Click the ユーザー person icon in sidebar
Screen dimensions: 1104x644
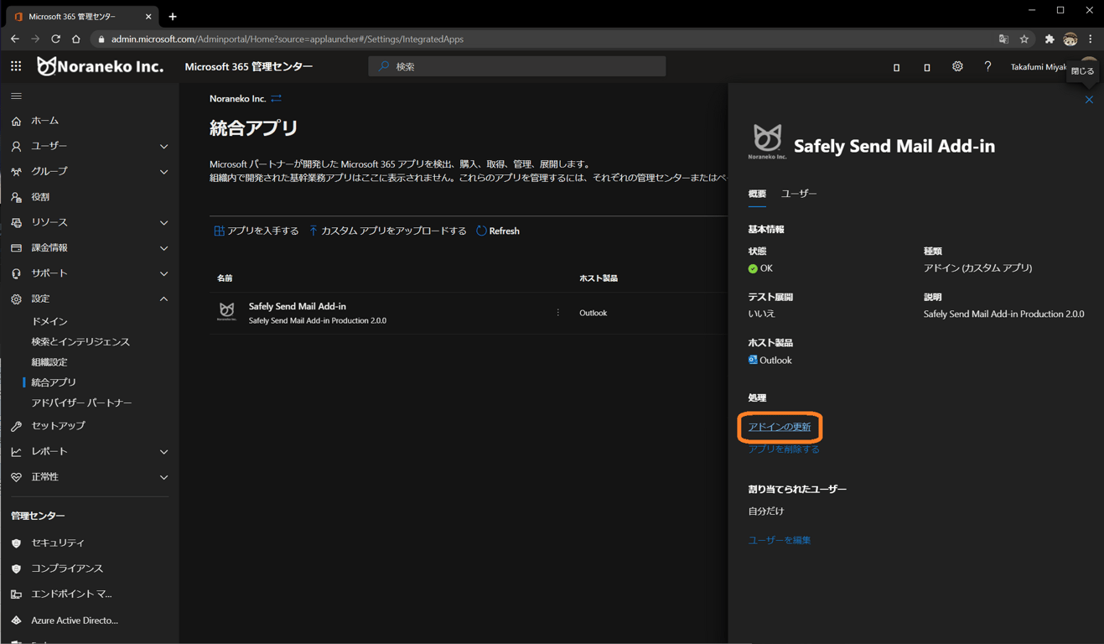(x=16, y=146)
